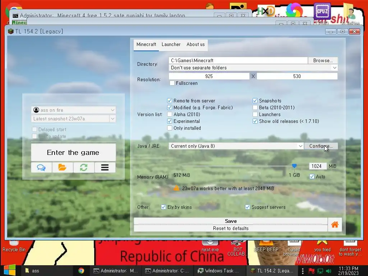368x276 pixels.
Task: Open the ass on fire account dropdown
Action: tap(73, 110)
